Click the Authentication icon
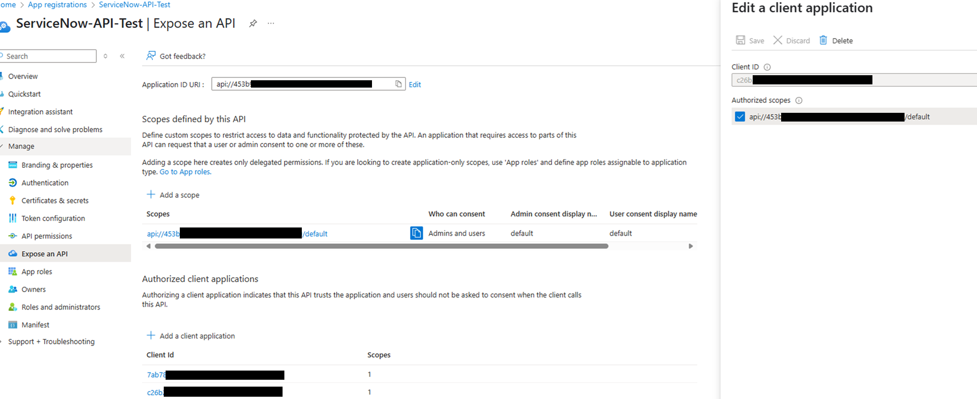Image resolution: width=977 pixels, height=399 pixels. click(13, 183)
